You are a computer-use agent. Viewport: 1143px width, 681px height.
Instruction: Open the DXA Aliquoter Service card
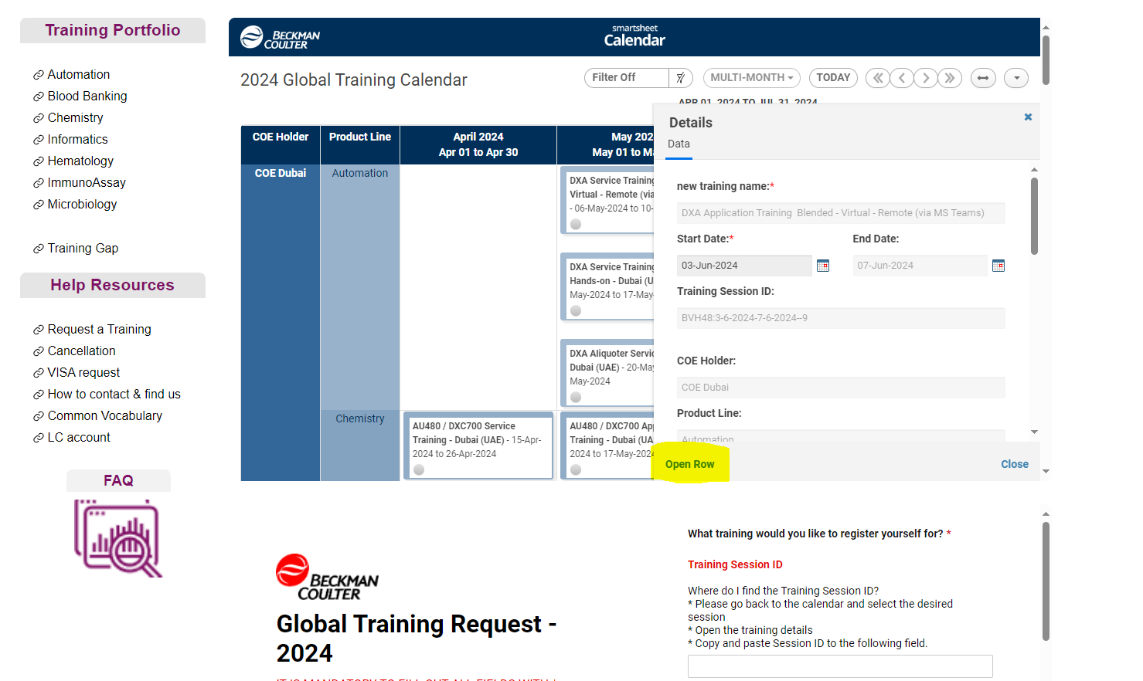tap(607, 373)
